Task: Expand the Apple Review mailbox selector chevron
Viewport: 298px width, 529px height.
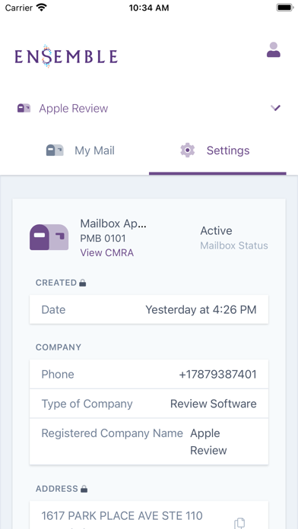Action: (276, 108)
